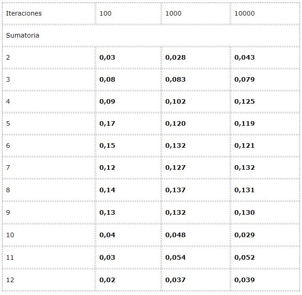Select the 0,083 cell in row 3
Image resolution: width=302 pixels, height=295 pixels.
[175, 79]
